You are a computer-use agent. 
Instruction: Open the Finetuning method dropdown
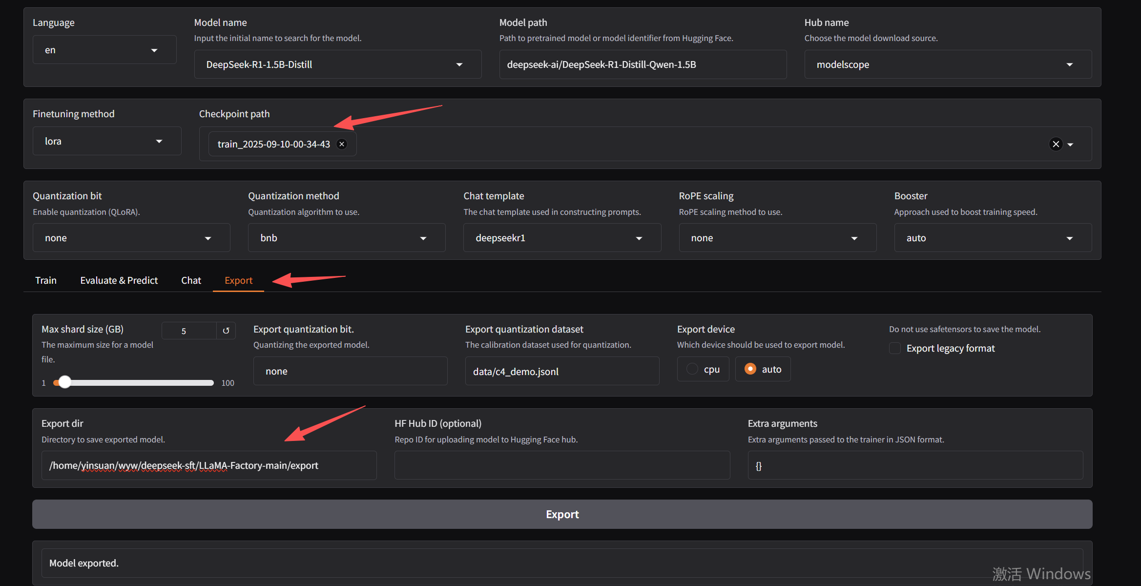click(107, 141)
